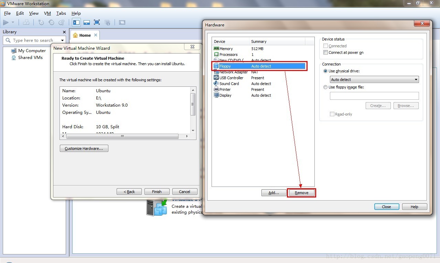Click the Revert to Snapshot toolbar icon
The image size is (440, 263).
[51, 22]
